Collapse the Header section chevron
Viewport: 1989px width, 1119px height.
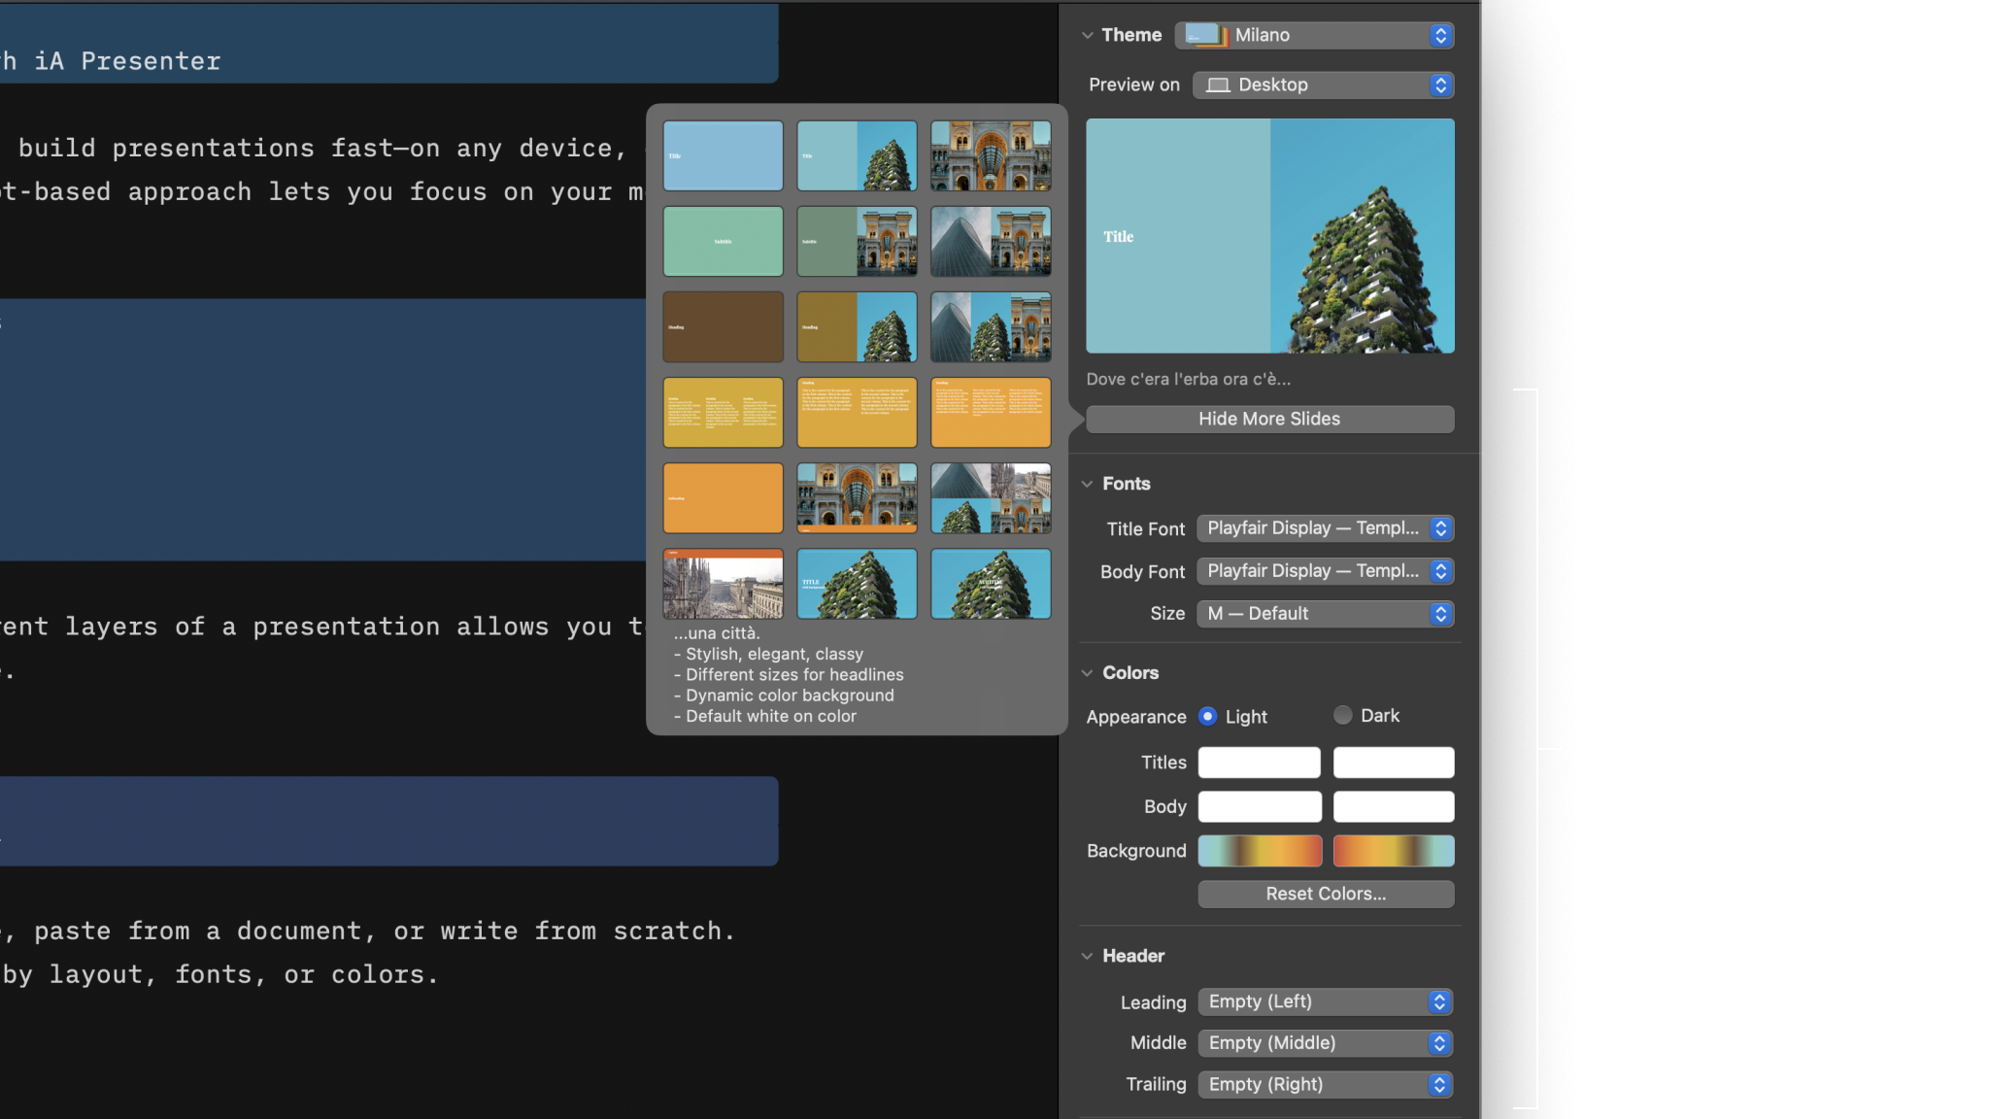point(1087,956)
